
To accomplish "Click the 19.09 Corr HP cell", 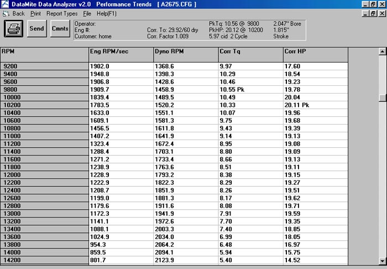I will coord(316,152).
